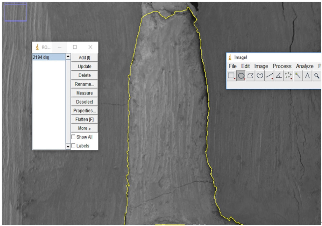Click the ROI list scrollbar down arrow
Viewport: 322px width, 226px height.
pyautogui.click(x=68, y=146)
